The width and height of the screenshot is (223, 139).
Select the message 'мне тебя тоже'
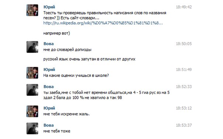click(57, 131)
